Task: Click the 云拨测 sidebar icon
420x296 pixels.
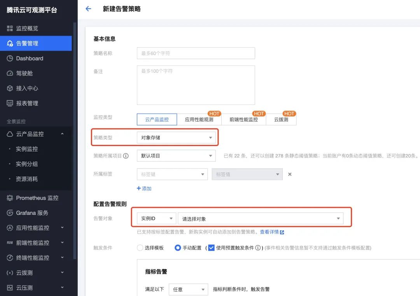Action: click(x=10, y=273)
